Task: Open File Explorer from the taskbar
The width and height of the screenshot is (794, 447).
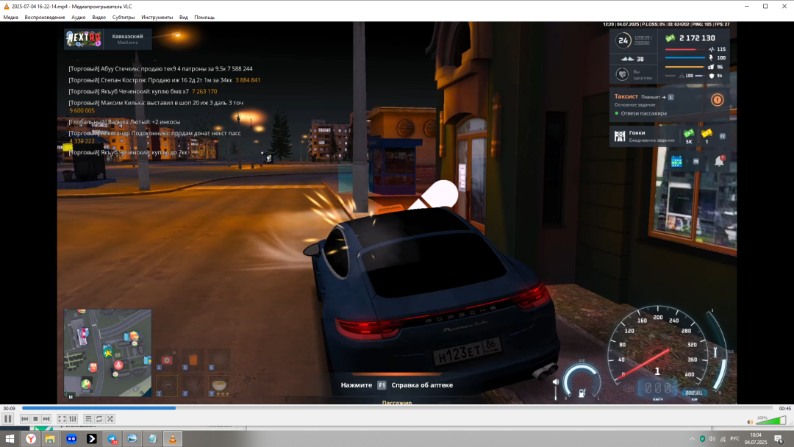Action: tap(50, 439)
